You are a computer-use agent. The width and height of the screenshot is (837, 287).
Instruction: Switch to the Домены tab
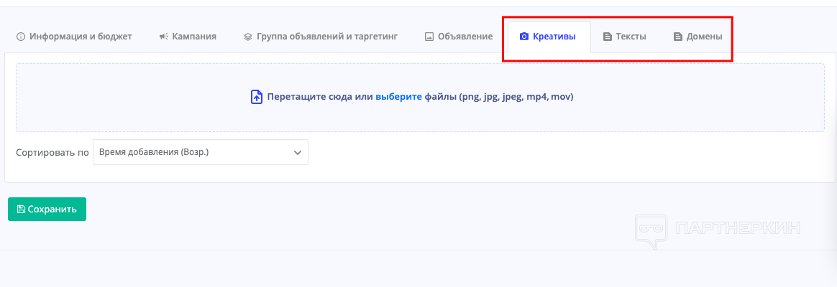click(x=704, y=37)
